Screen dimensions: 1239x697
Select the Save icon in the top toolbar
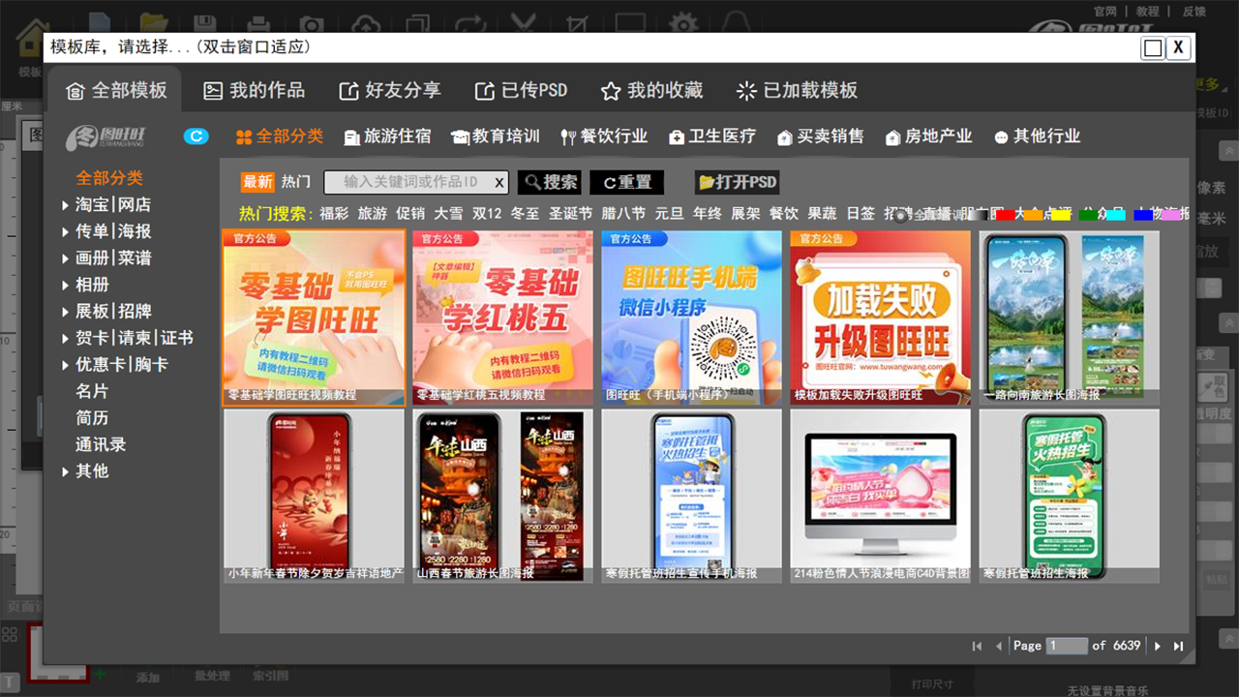tap(204, 20)
